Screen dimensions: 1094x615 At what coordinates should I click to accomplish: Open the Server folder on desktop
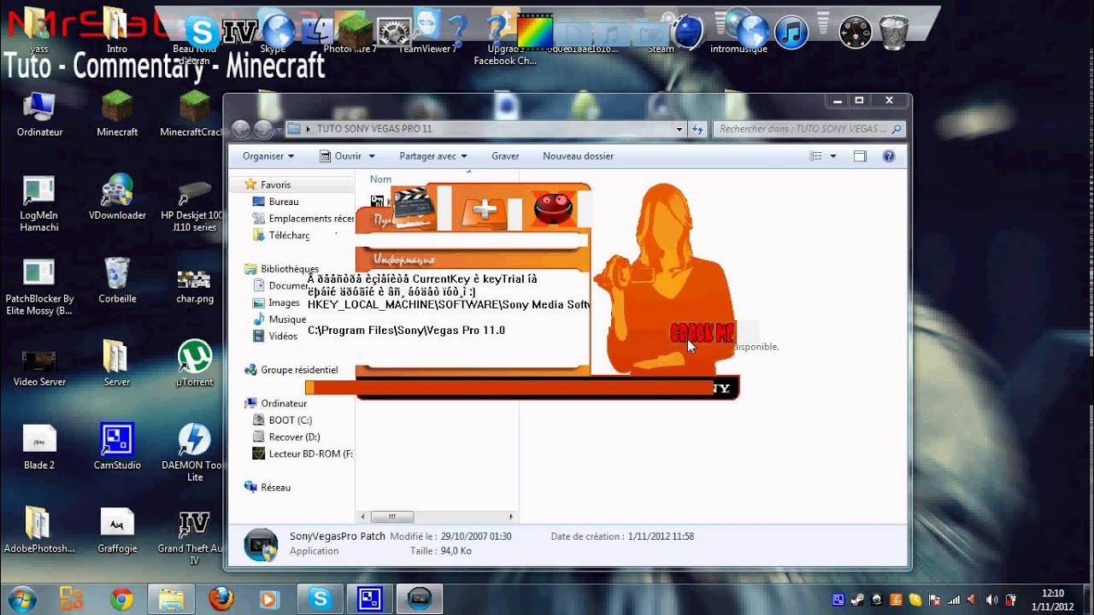coord(117,364)
